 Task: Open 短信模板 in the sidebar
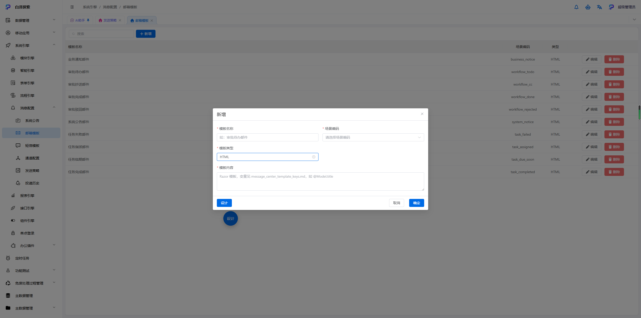pyautogui.click(x=31, y=146)
